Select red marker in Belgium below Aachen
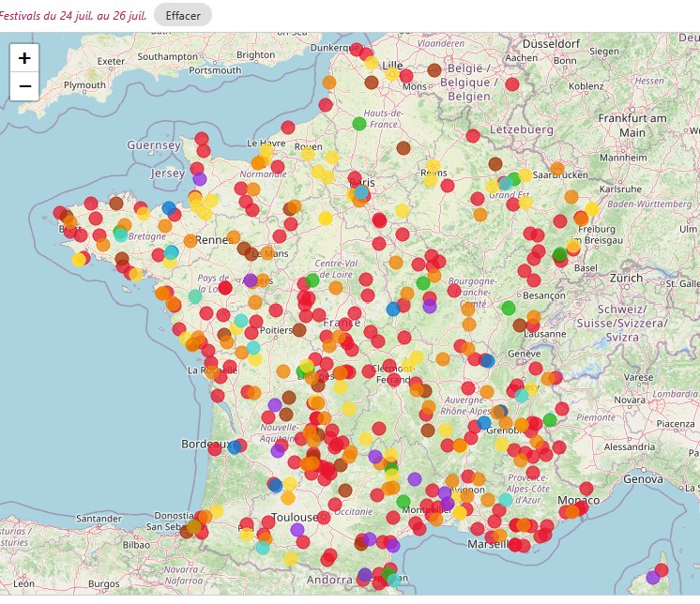700x604 pixels. tap(512, 84)
